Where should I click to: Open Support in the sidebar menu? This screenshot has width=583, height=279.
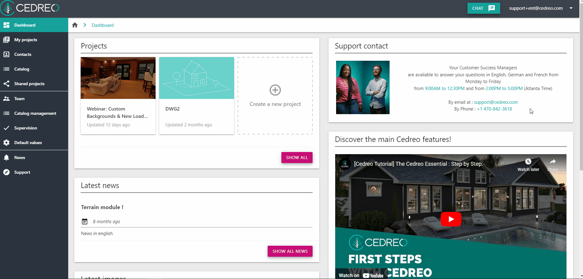pyautogui.click(x=34, y=172)
